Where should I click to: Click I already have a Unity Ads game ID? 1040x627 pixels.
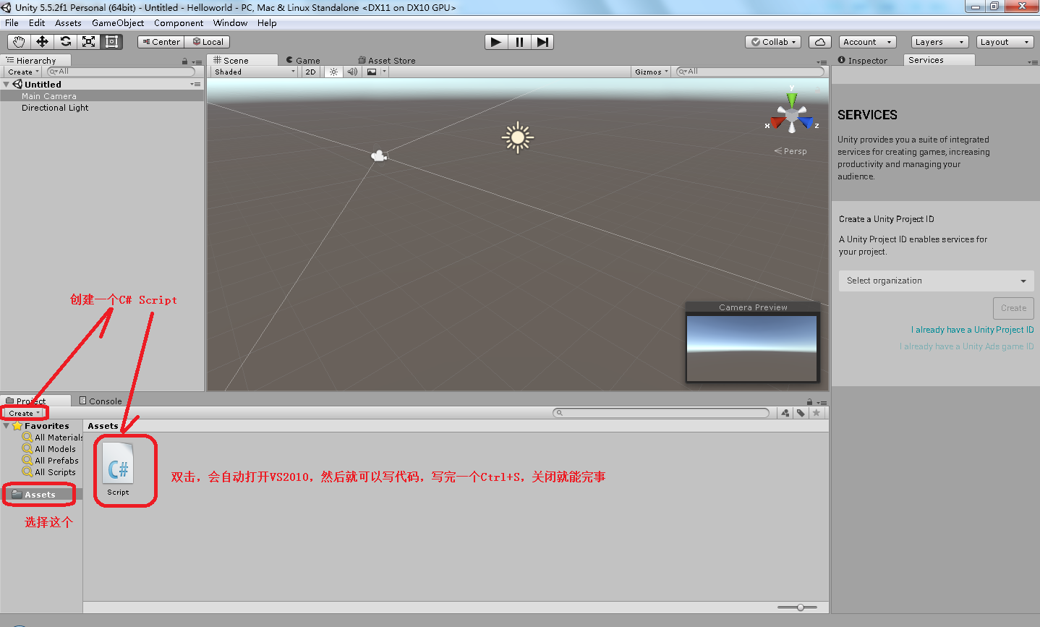tap(966, 346)
